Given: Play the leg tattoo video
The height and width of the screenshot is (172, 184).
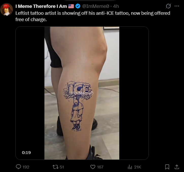Looking at the screenshot, I should pos(82,93).
